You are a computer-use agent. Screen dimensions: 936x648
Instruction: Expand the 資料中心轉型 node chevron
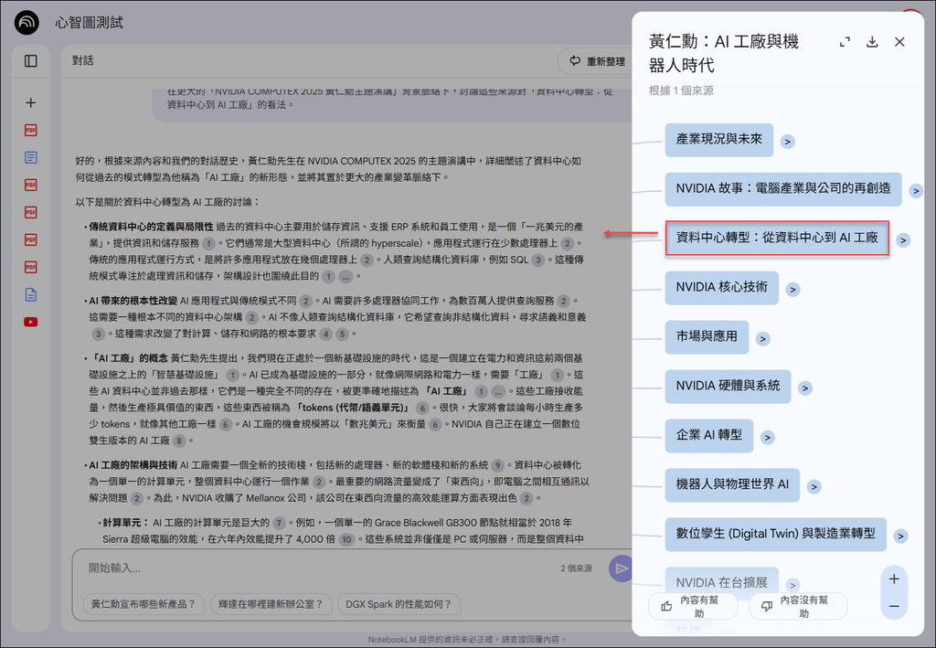coord(903,239)
